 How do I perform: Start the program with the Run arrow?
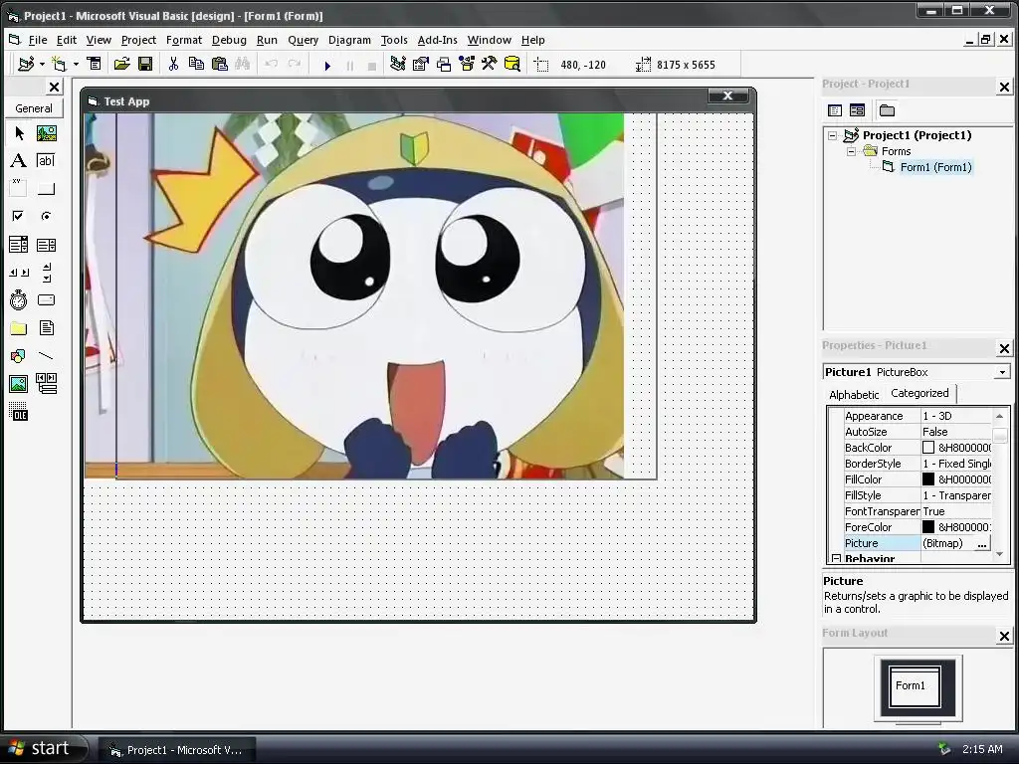(327, 65)
